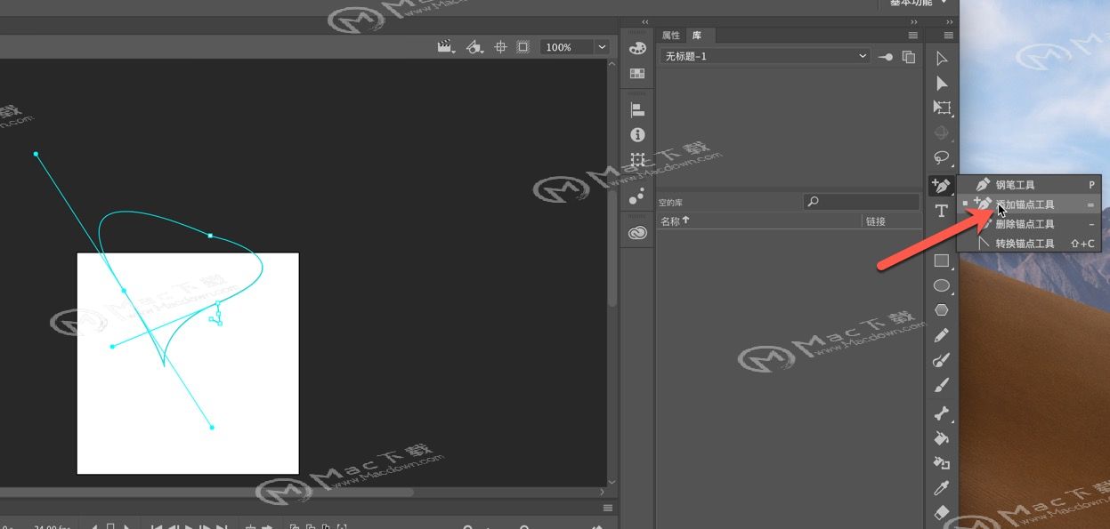Select the Brush tool below Paint Brush

[941, 385]
